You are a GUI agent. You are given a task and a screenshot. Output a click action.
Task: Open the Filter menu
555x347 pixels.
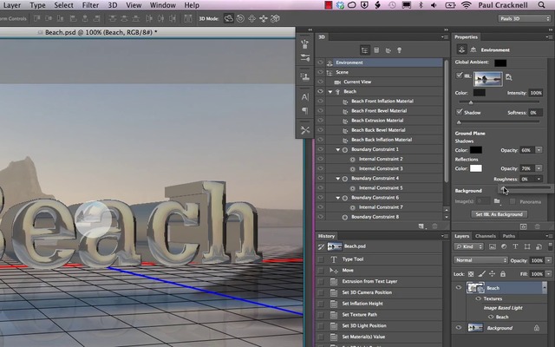[91, 5]
